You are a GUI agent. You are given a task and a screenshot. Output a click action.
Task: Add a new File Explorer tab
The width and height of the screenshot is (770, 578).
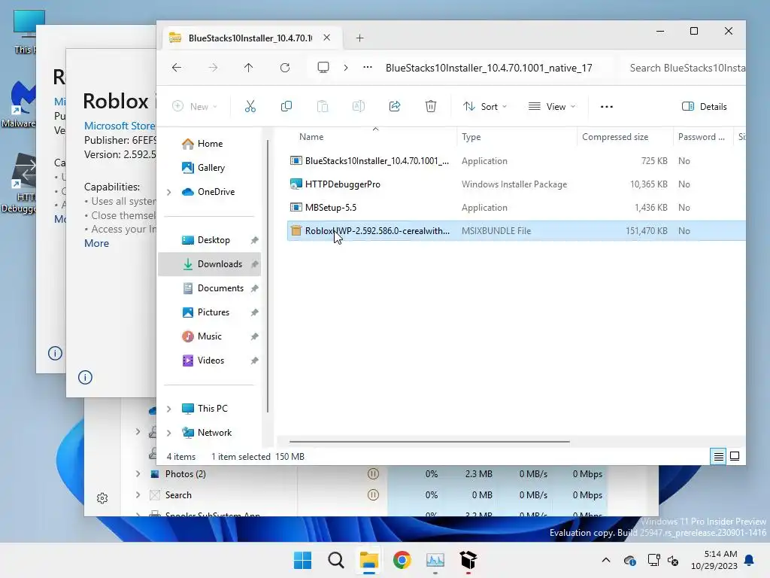pos(360,38)
